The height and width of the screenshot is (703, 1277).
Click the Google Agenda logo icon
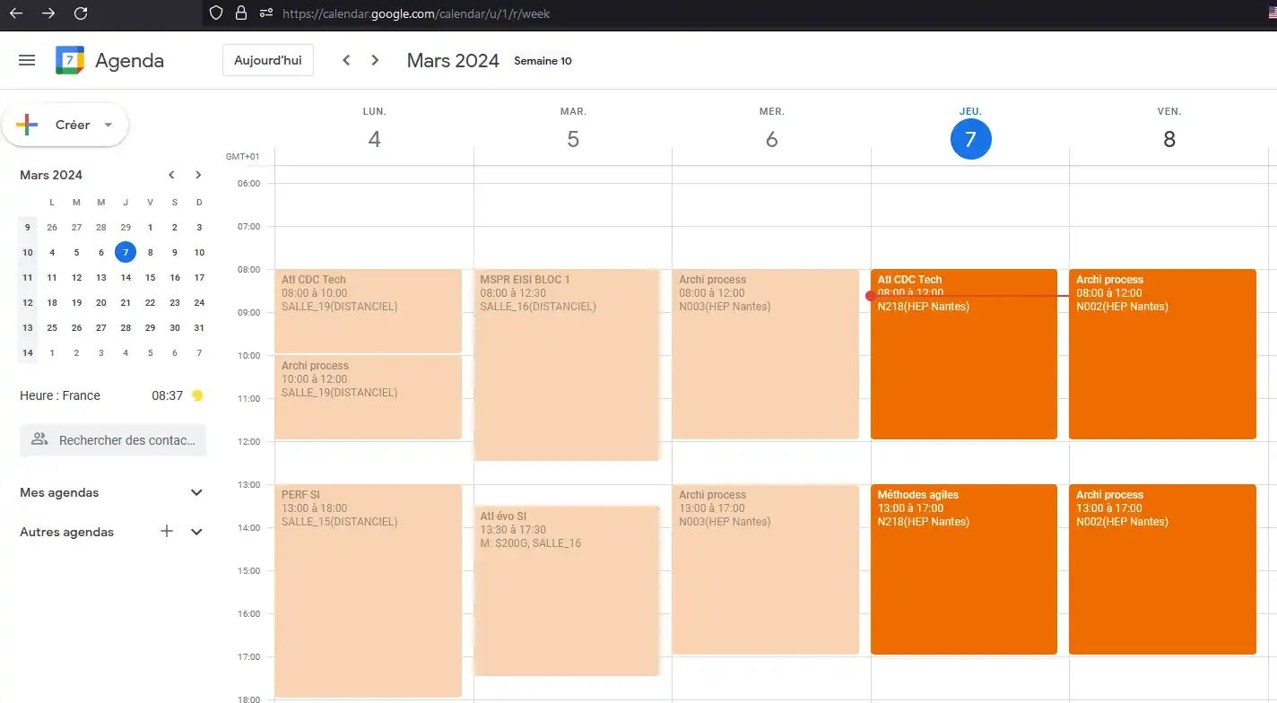70,60
